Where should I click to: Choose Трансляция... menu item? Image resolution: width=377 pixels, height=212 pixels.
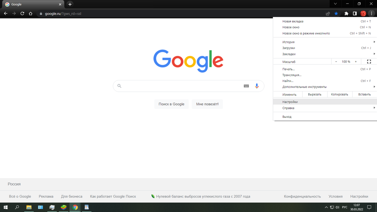(325, 75)
